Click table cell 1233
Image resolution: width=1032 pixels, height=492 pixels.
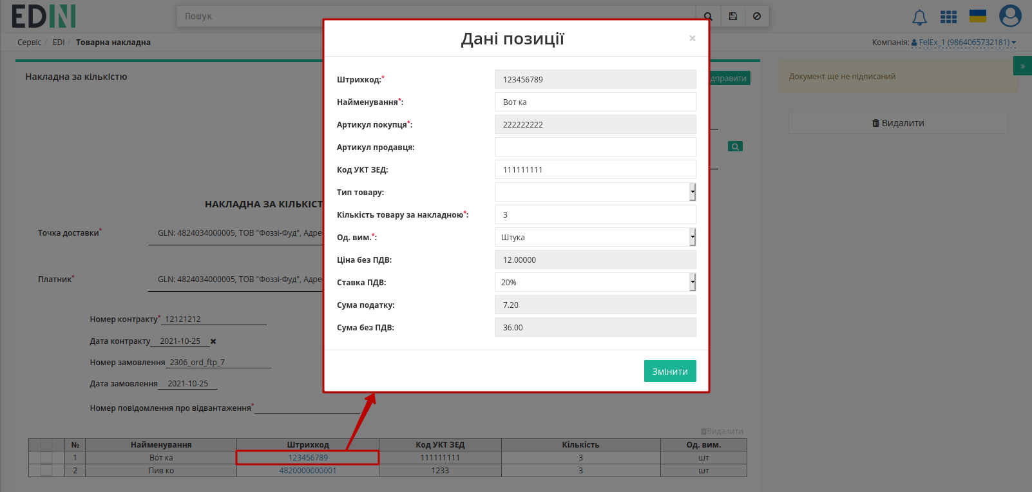point(440,471)
